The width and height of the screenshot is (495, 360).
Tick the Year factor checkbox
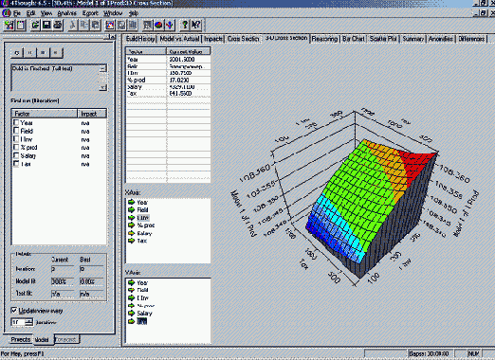click(x=16, y=122)
